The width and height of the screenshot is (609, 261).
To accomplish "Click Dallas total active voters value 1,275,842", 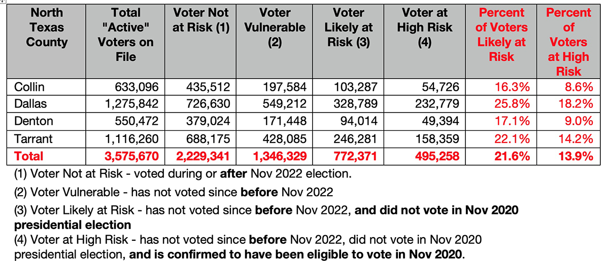I will 125,104.
